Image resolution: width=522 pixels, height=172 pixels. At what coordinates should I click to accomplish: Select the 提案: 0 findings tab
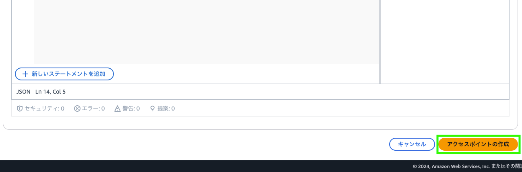pos(162,109)
